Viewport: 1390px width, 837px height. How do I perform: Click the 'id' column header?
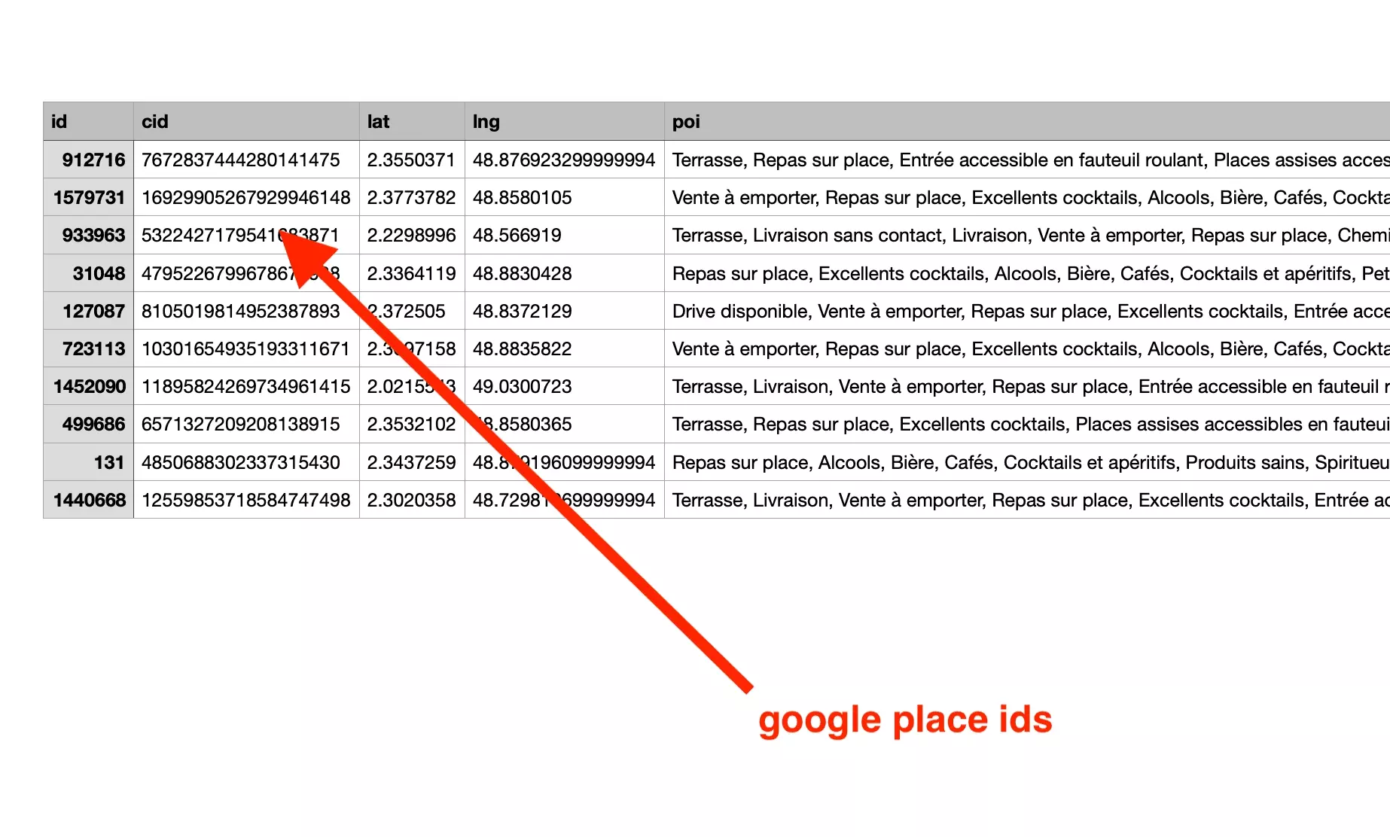click(x=88, y=121)
